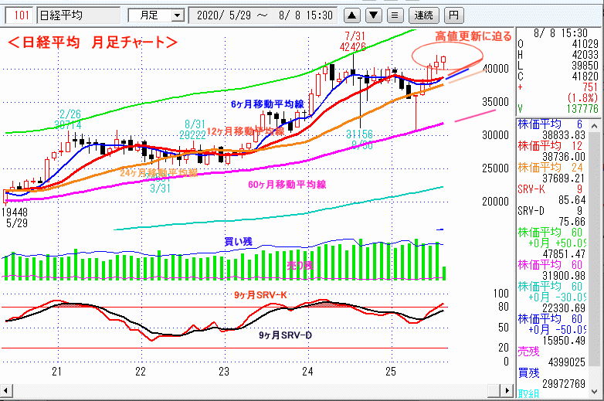
Task: Click the 取組 label in data panel
Action: click(528, 394)
